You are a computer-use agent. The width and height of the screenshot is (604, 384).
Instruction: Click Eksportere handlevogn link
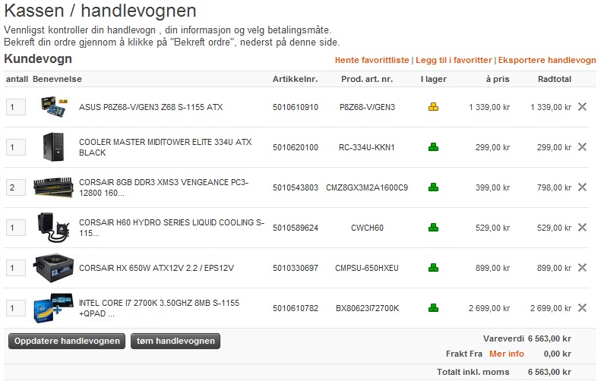pyautogui.click(x=547, y=60)
